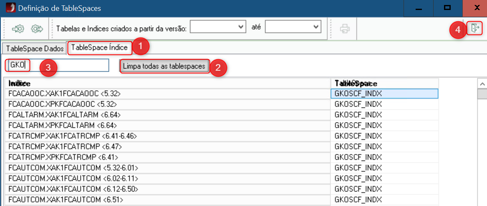Click the highlighted GKOSCF_INDX cell of FCACAOOC.XAK1FCACAOOC

384,94
